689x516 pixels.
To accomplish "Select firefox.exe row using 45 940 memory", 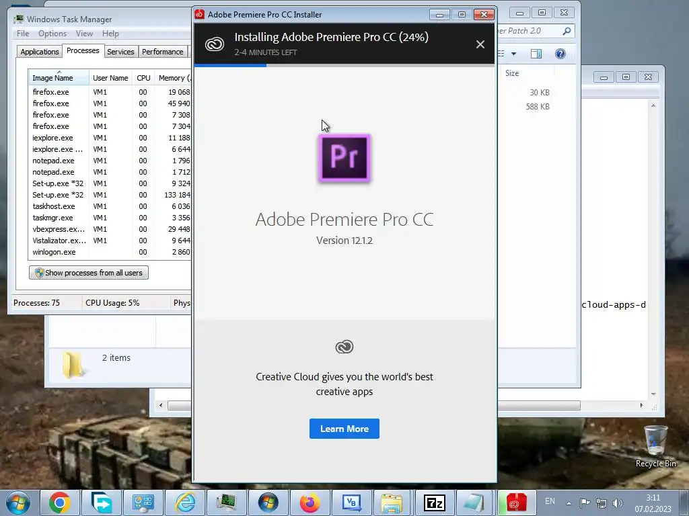I will coord(110,103).
